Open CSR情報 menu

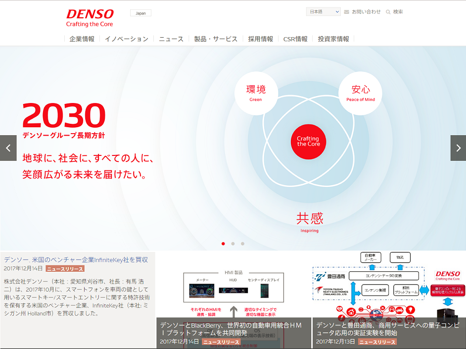pyautogui.click(x=295, y=39)
